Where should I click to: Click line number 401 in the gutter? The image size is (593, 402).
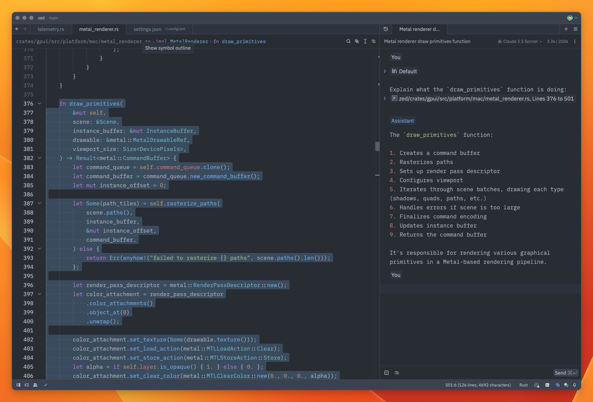pos(28,330)
